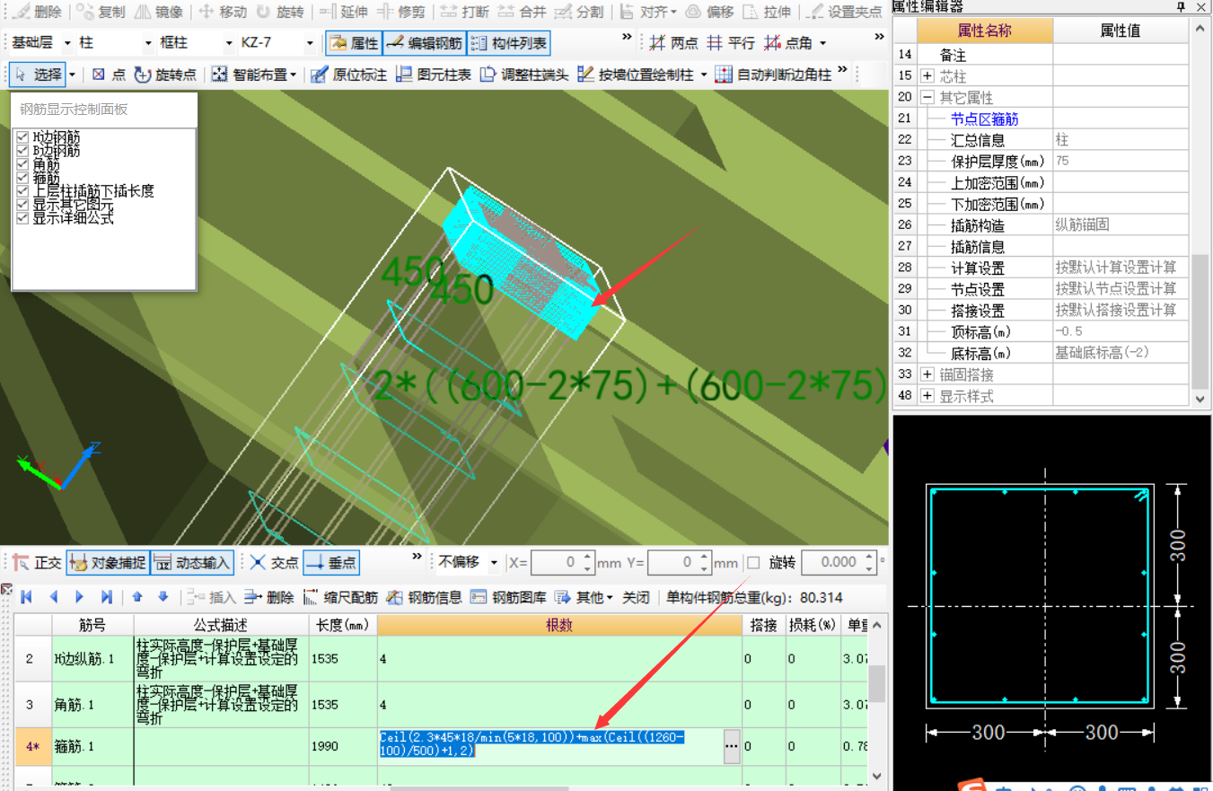This screenshot has width=1213, height=791.
Task: Toggle 显示其它图元 checkbox
Action: point(22,205)
